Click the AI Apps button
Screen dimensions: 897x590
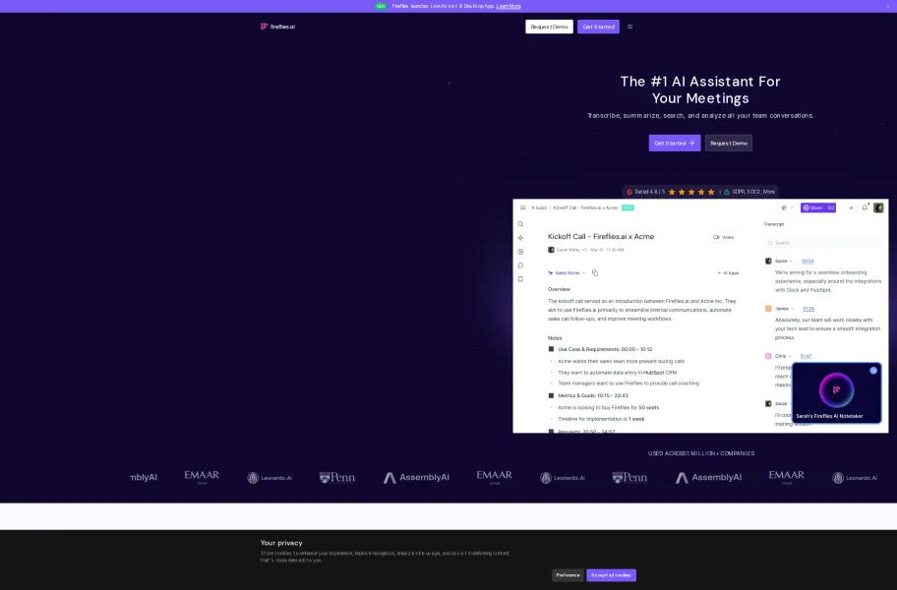[x=728, y=273]
